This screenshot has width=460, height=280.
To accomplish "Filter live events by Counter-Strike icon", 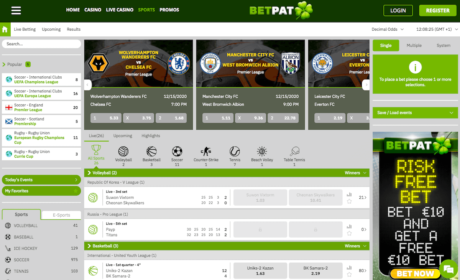I will tap(206, 152).
